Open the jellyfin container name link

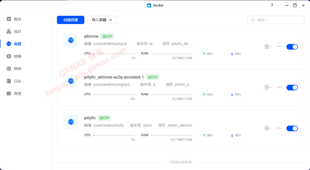click(90, 118)
